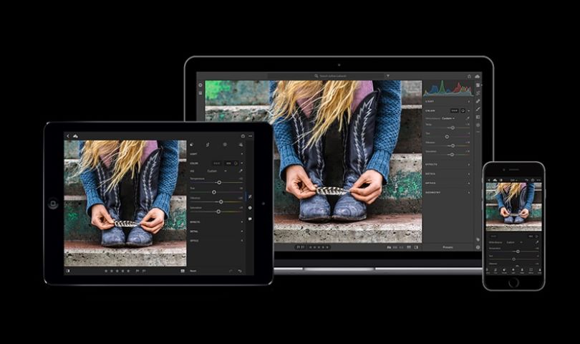Click the cloud sync icon on the tablet

tap(76, 135)
